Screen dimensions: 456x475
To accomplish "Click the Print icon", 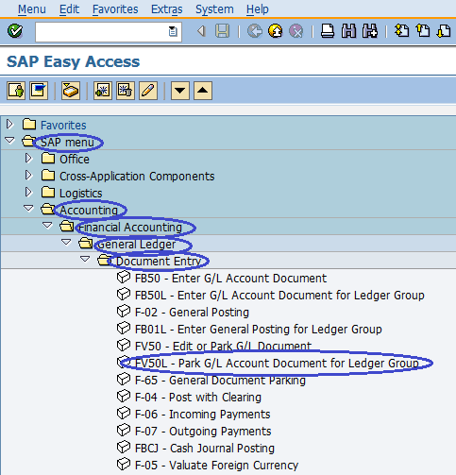I will tap(328, 31).
